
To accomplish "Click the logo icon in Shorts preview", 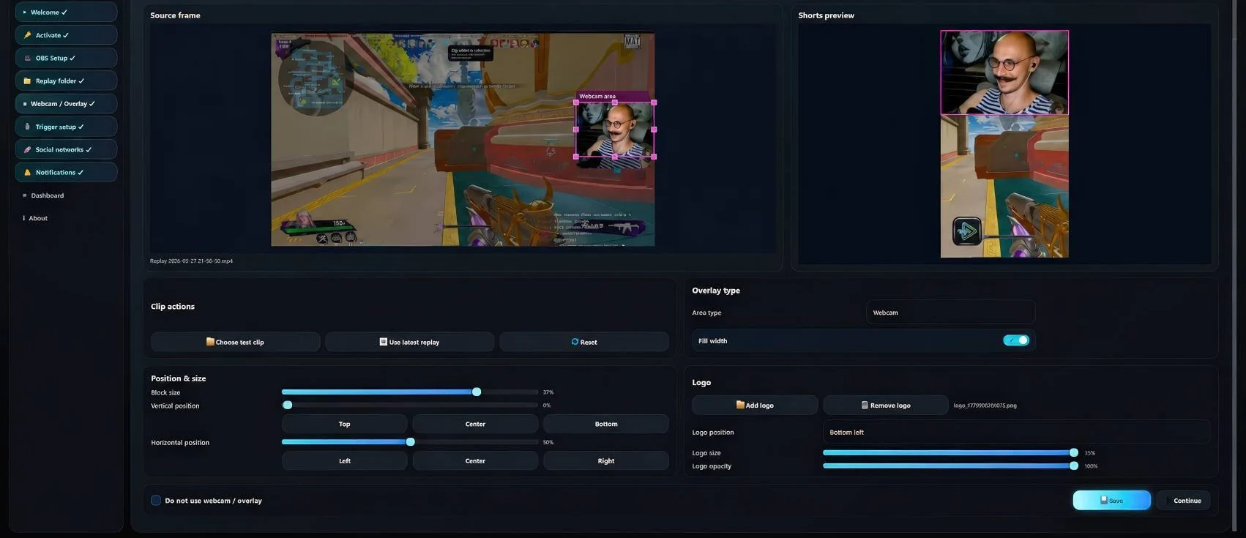I will tap(966, 231).
